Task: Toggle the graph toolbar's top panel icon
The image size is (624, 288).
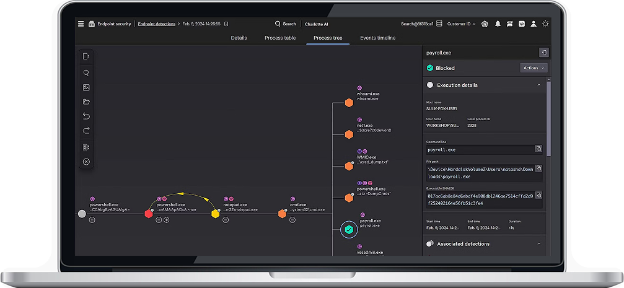Action: (86, 56)
